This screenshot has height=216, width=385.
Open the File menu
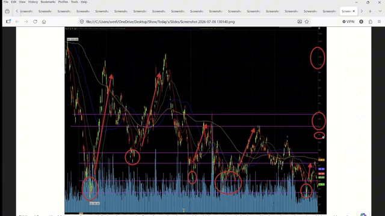point(6,2)
